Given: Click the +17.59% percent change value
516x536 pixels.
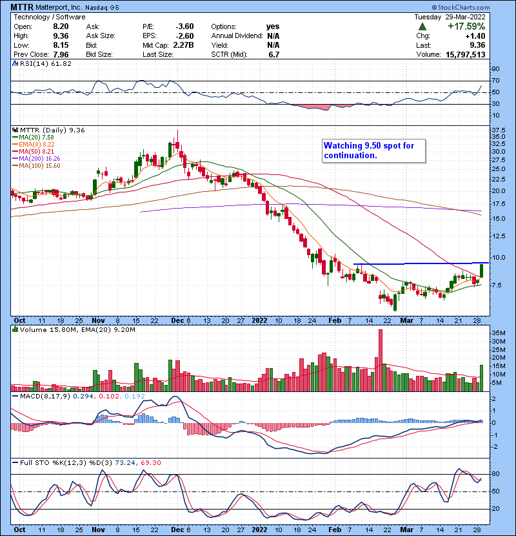Looking at the screenshot, I should [466, 26].
